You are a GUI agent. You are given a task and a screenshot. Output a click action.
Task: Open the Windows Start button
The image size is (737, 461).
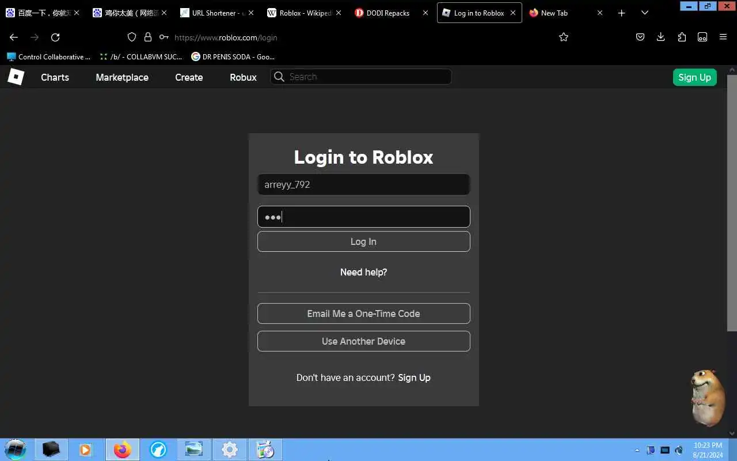(x=16, y=449)
